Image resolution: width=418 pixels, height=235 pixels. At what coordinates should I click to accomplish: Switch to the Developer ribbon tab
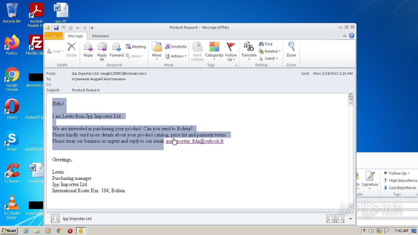(x=101, y=36)
